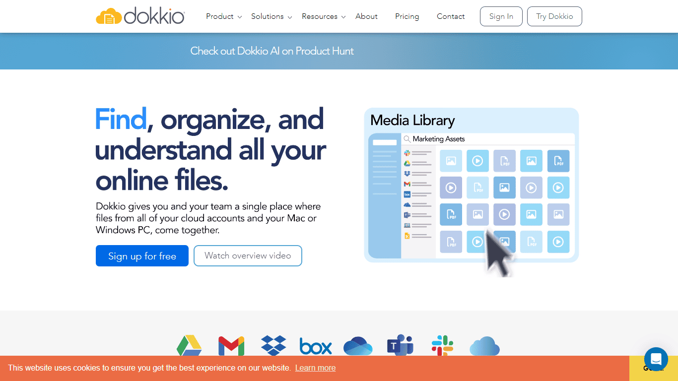Click the Dropbox logo in integrations row

(x=273, y=345)
